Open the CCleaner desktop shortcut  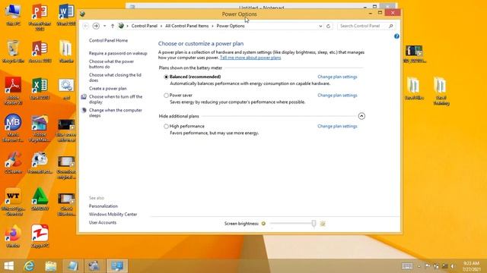[13, 162]
